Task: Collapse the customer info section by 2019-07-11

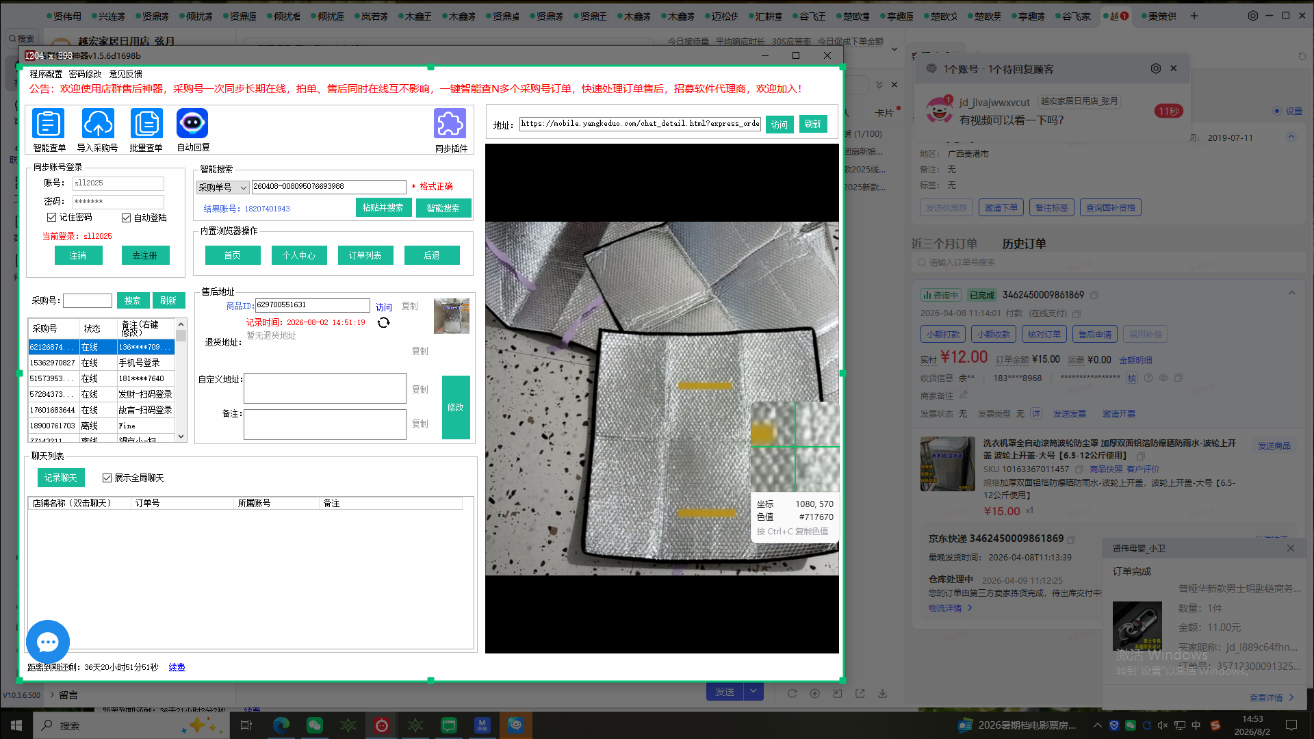Action: coord(1291,137)
